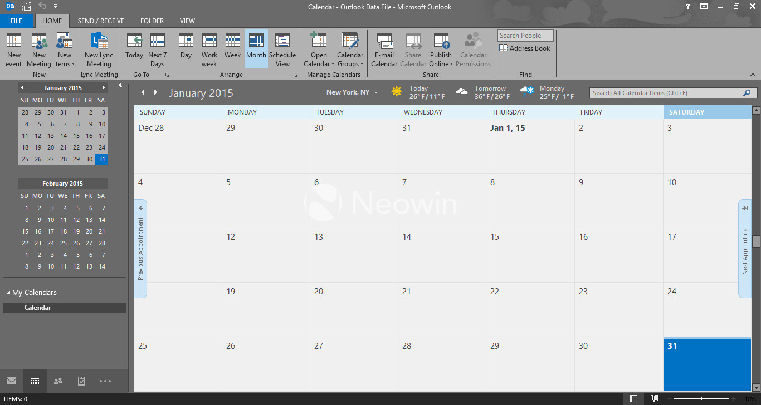Click the zoom slider in the status bar
Image resolution: width=761 pixels, height=405 pixels.
[701, 399]
